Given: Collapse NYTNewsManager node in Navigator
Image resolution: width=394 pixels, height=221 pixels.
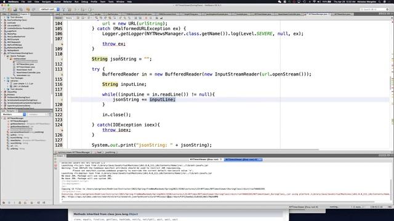Looking at the screenshot, I should click(2, 118).
